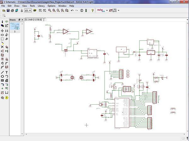This screenshot has width=189, height=141.
Task: Select the Delete tool (X icon)
Action: click(x=3, y=47)
